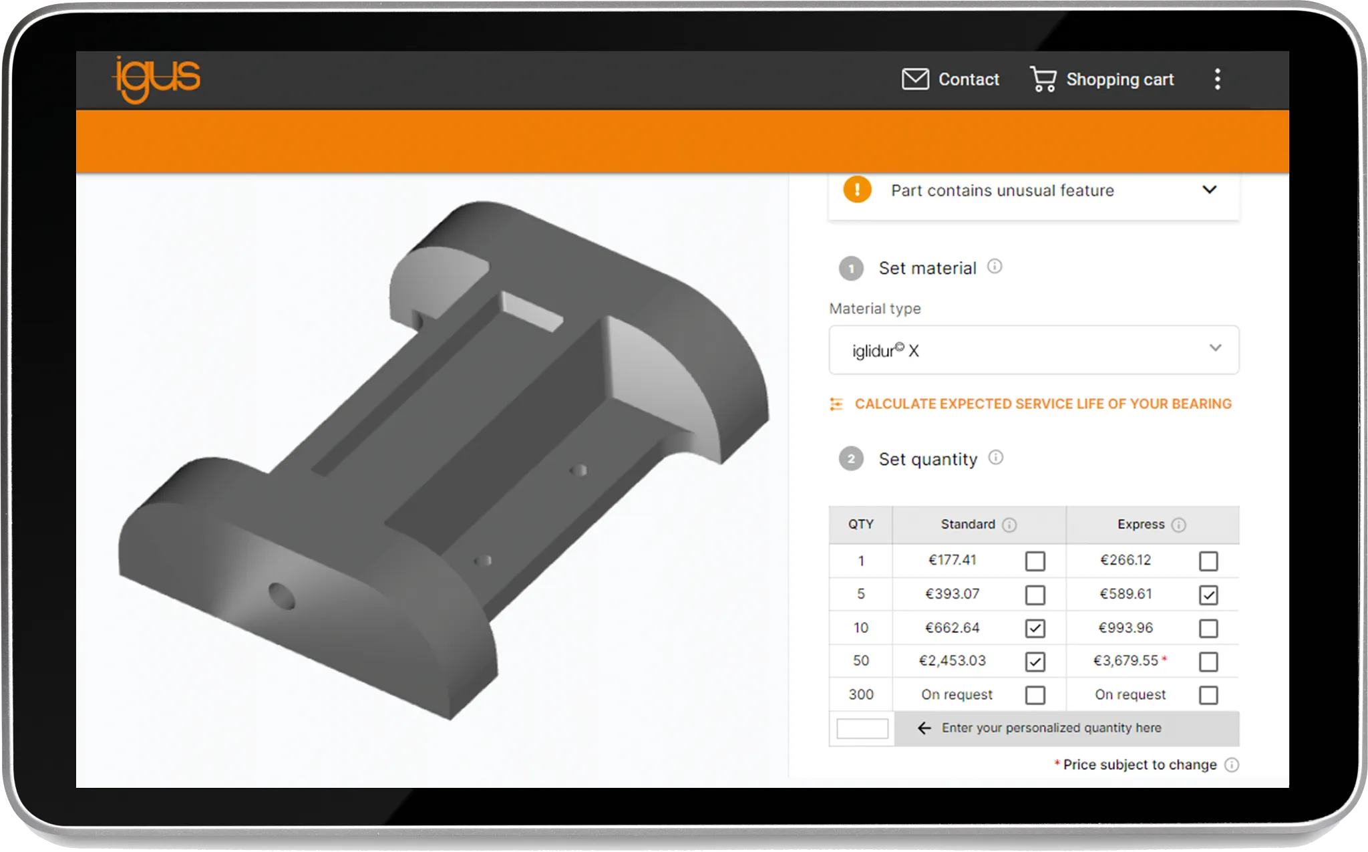Open the iglidur X material type dropdown
Viewport: 1368px width, 852px height.
click(1033, 350)
